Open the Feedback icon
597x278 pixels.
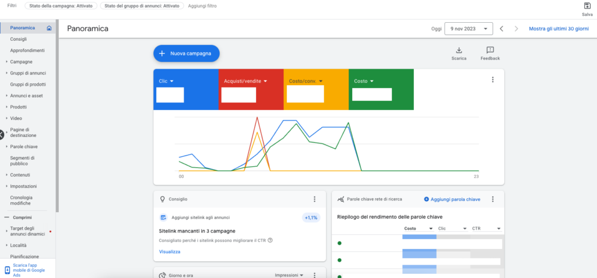click(490, 50)
